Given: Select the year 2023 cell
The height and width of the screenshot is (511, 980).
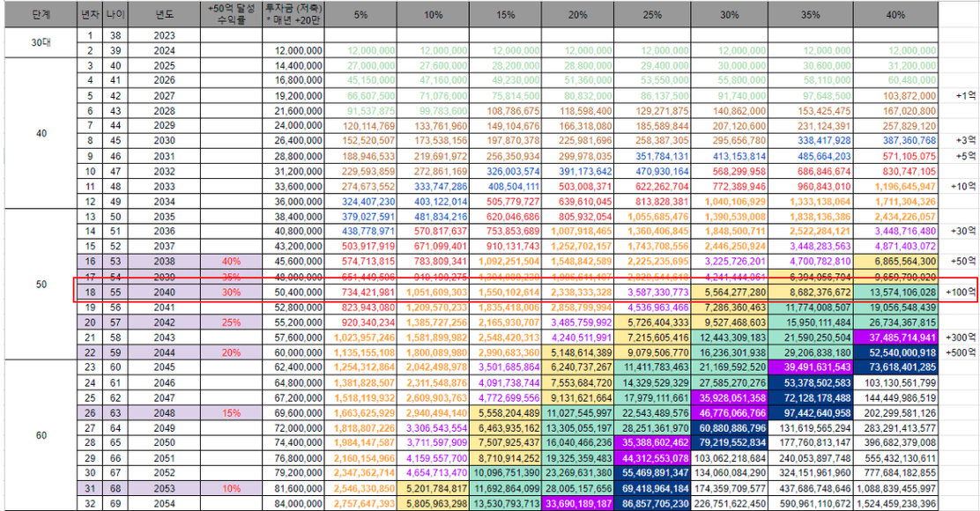Looking at the screenshot, I should [165, 35].
